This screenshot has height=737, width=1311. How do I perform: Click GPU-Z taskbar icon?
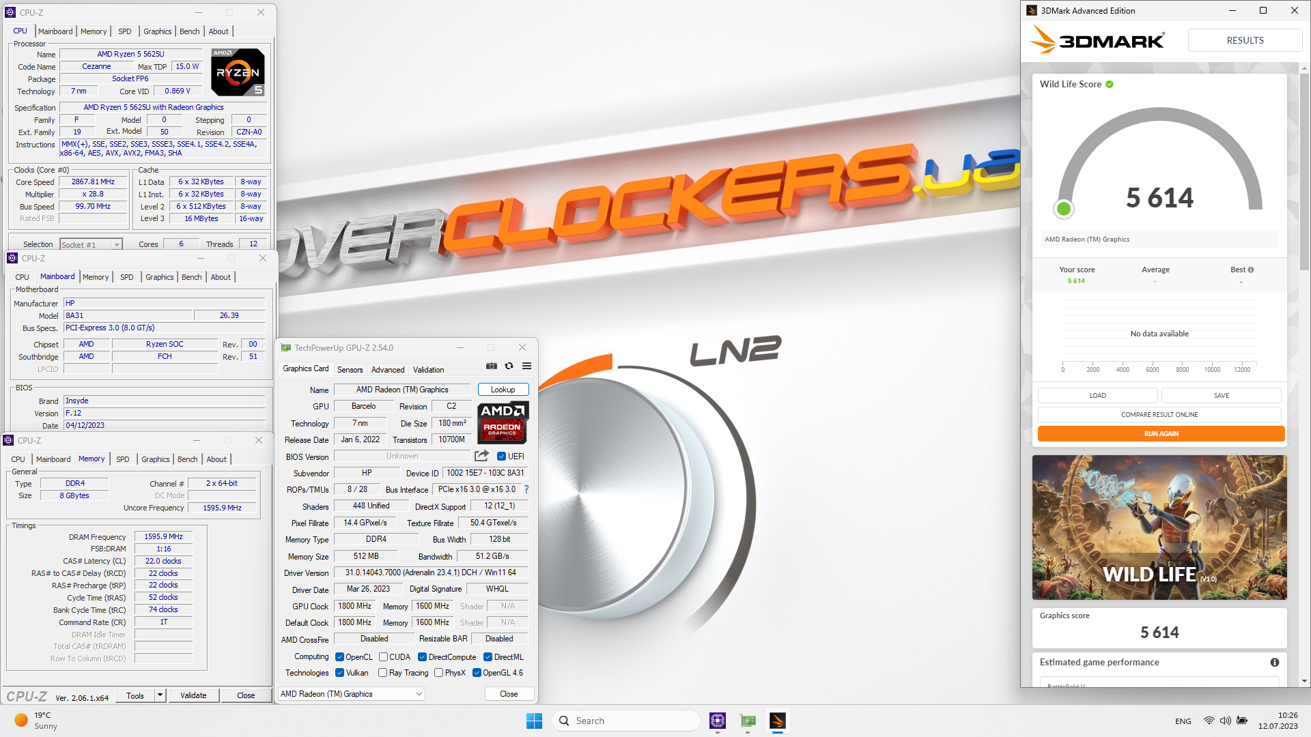tap(748, 721)
